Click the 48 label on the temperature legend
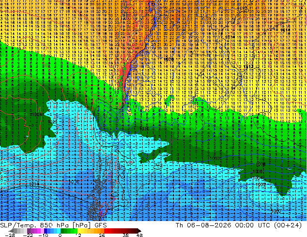The width and height of the screenshot is (307, 237). coord(139,235)
